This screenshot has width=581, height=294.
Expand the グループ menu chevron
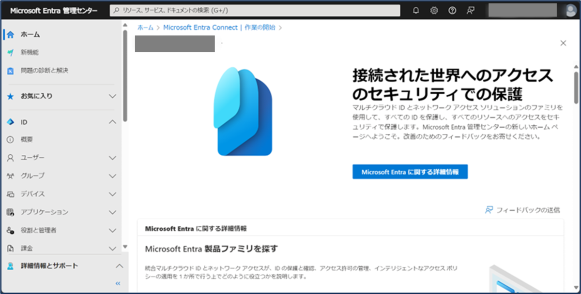[x=112, y=176]
